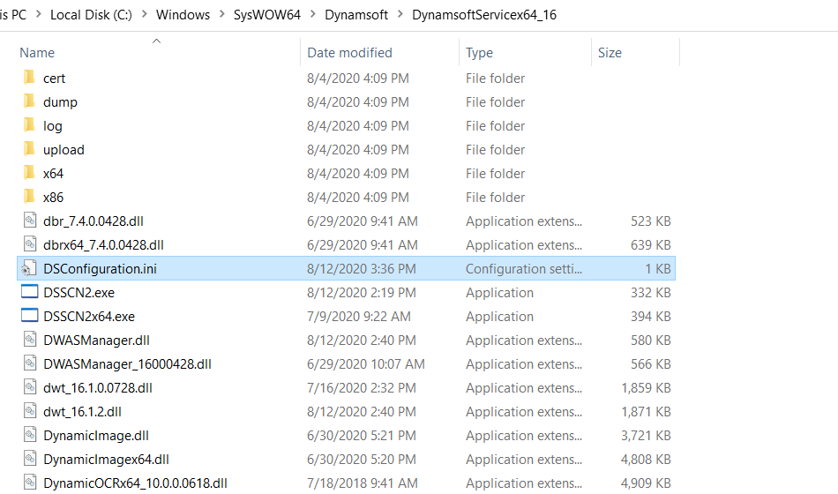Expand breadcrumb arrow after Local Disk (C:)
Image resolution: width=838 pixels, height=494 pixels.
click(x=144, y=15)
